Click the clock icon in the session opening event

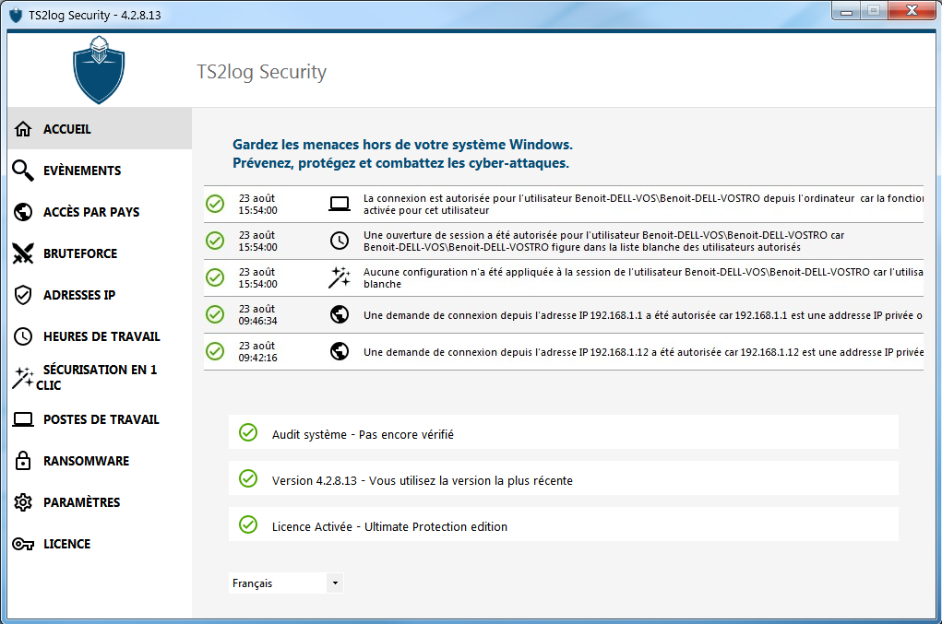click(x=340, y=241)
